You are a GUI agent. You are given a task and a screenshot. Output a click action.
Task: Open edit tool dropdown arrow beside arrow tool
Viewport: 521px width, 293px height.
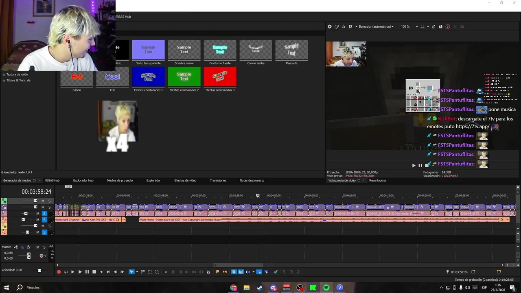pos(137,272)
